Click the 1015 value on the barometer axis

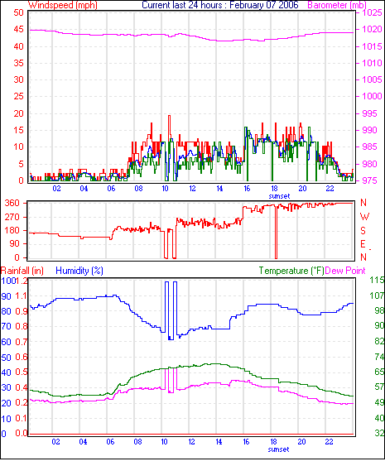click(x=372, y=46)
